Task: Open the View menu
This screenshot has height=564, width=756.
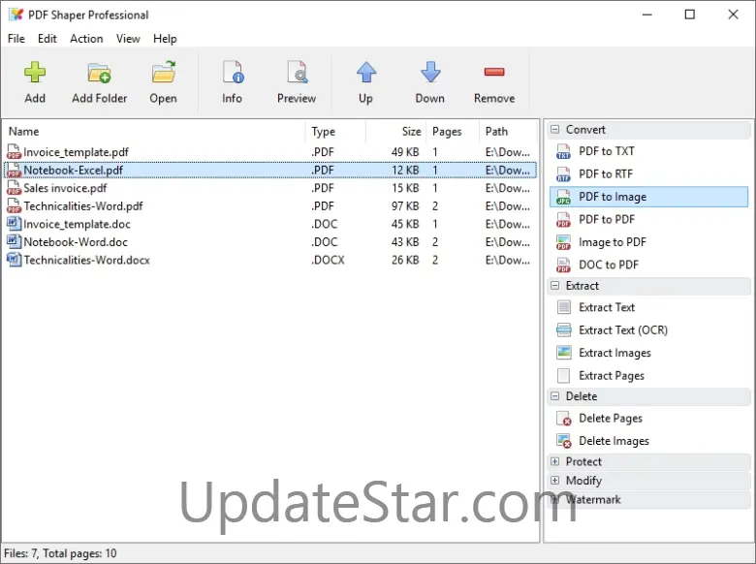Action: [128, 39]
